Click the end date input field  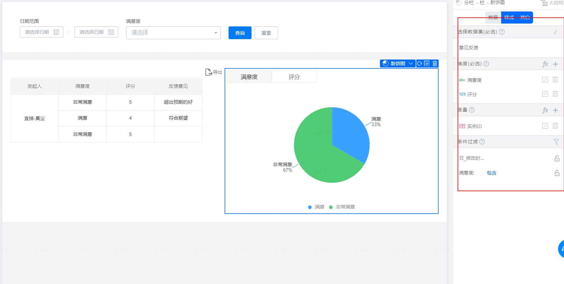point(96,32)
